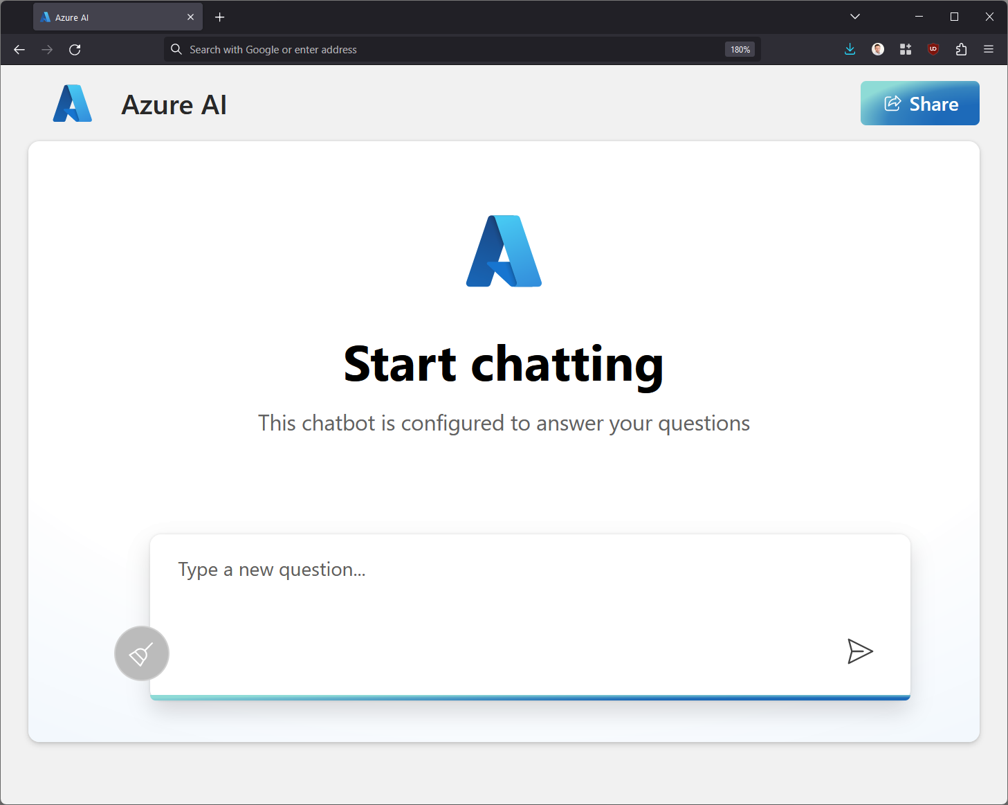Expand the list all tabs chevron

855,17
